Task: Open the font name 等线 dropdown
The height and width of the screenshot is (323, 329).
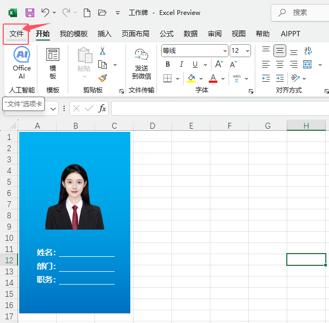Action: pos(225,51)
